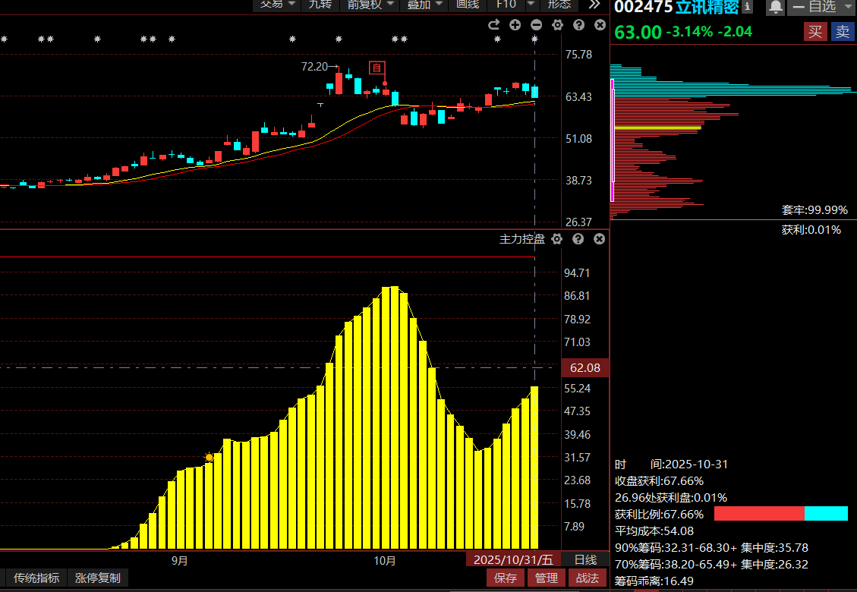Close the 主力控盘 indicator panel
The image size is (857, 592).
coord(599,239)
